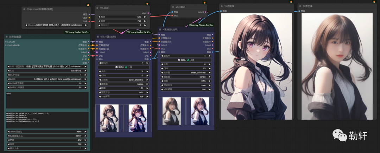This screenshot has width=380, height=153.
Task: Click 高度 768 field in 效率加载器
Action: pos(47,144)
